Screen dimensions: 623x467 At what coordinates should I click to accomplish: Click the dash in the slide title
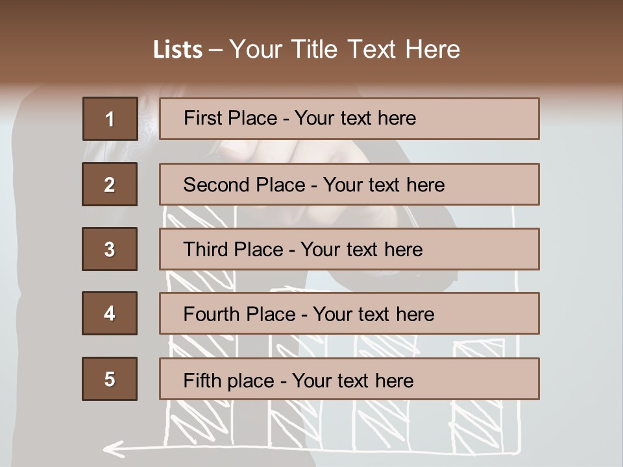pyautogui.click(x=215, y=50)
